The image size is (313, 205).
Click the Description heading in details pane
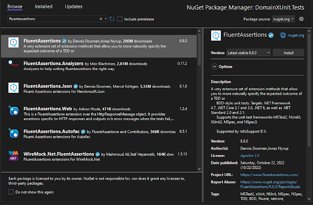[221, 82]
